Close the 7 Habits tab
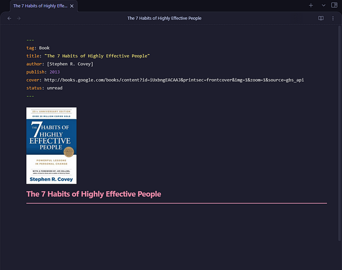The height and width of the screenshot is (270, 342). coord(72,6)
